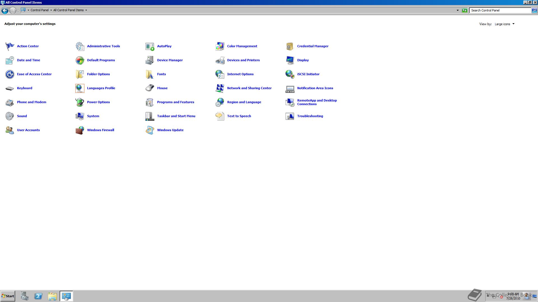Viewport: 538px width, 302px height.
Task: Click the Credential Manager vault icon
Action: tap(290, 46)
